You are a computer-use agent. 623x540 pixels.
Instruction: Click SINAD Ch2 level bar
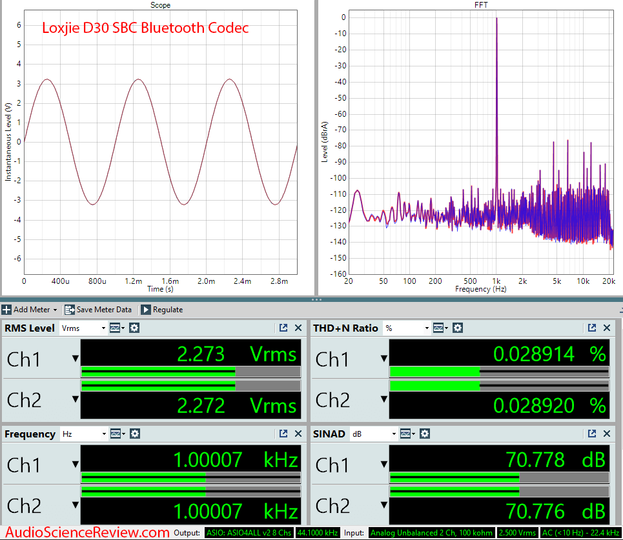pos(500,492)
